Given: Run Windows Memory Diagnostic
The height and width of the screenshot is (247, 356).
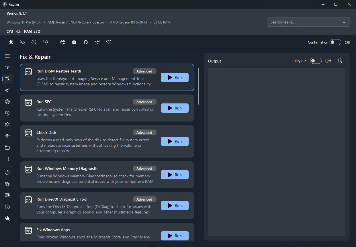Looking at the screenshot, I should (x=175, y=175).
